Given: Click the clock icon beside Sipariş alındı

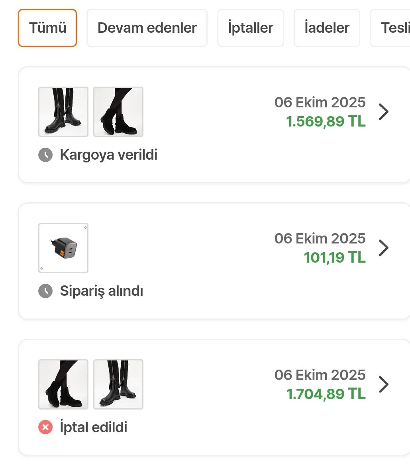Looking at the screenshot, I should 45,291.
